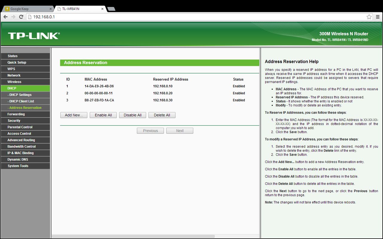Go to the WPS section
Screen dimensions: 383x239
(25, 69)
